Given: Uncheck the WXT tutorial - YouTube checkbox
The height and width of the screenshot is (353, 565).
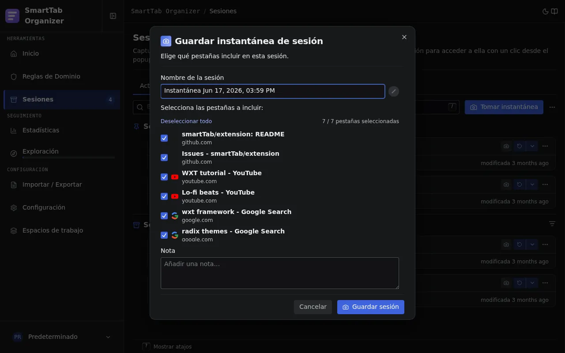Looking at the screenshot, I should tap(164, 177).
